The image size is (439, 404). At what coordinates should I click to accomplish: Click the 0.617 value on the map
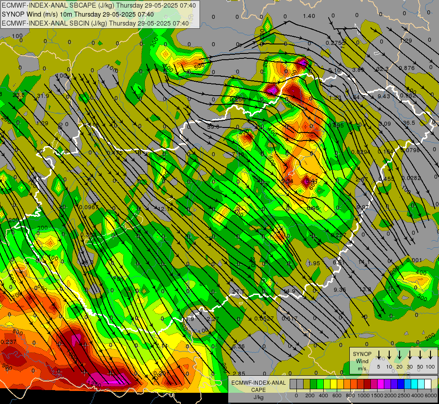[290, 318]
